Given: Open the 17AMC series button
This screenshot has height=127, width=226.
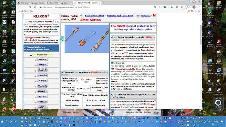Looking at the screenshot, I should [x=42, y=75].
